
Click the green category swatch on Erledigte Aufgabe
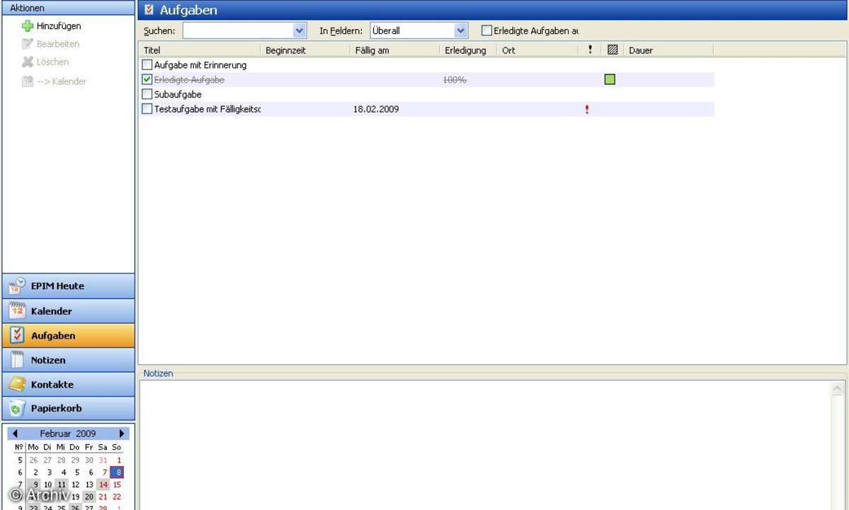610,79
